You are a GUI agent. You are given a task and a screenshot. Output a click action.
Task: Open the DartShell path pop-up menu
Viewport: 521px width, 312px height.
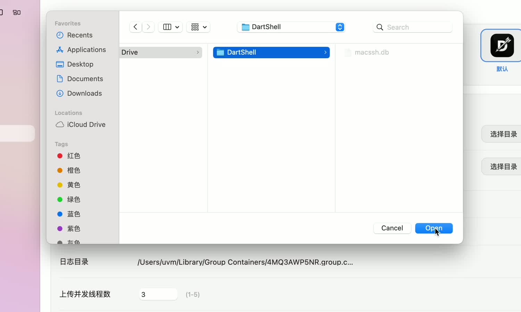(x=291, y=27)
